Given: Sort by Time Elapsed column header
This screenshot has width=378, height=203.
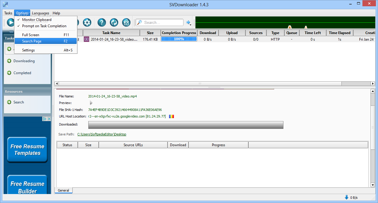Looking at the screenshot, I should [340, 33].
